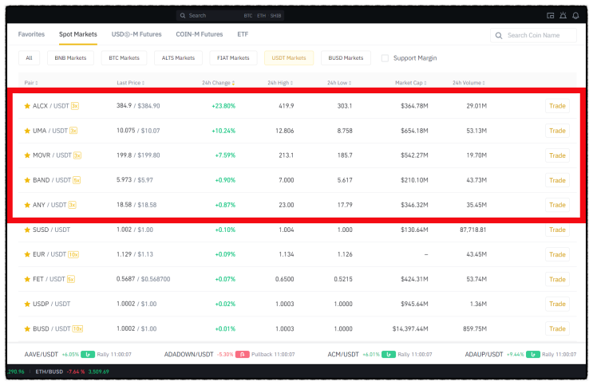The width and height of the screenshot is (593, 385).
Task: Switch to the Spot Markets tab
Action: [78, 34]
